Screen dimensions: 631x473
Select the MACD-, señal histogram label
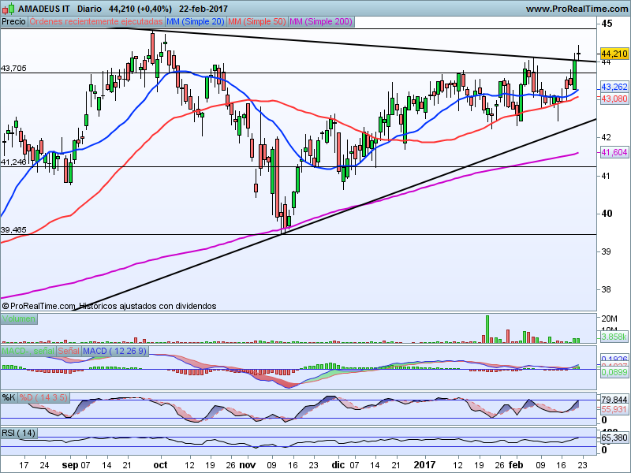(x=28, y=351)
